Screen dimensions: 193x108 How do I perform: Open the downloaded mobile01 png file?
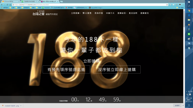11,106
